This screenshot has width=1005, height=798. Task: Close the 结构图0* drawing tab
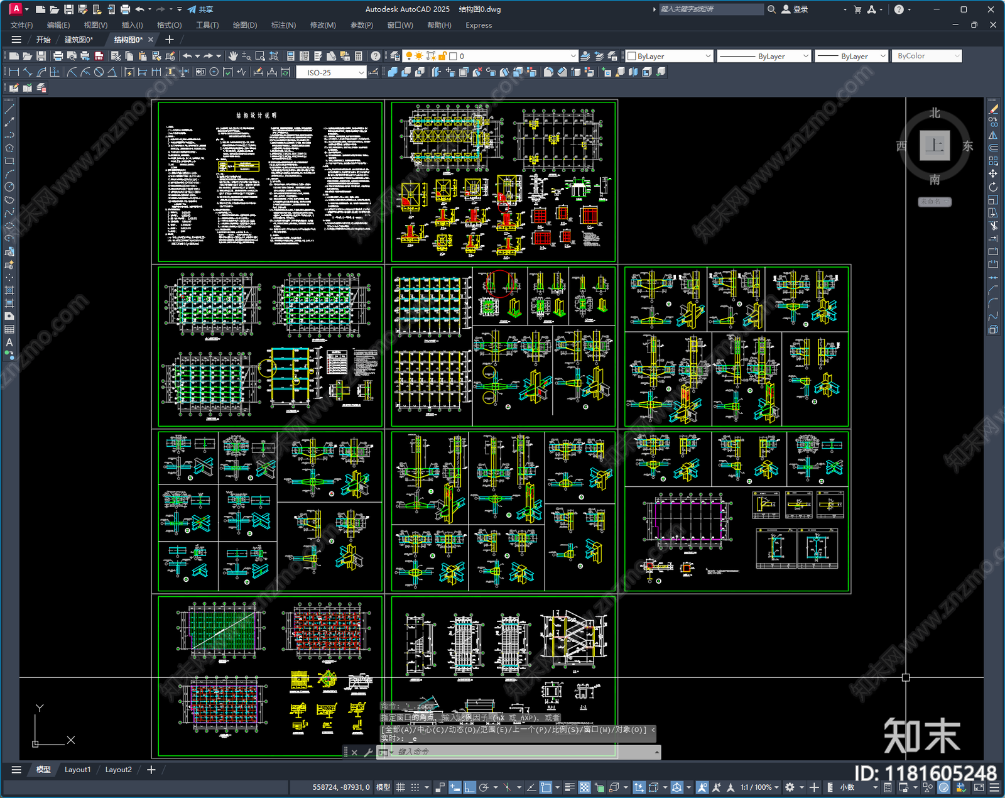[x=151, y=40]
